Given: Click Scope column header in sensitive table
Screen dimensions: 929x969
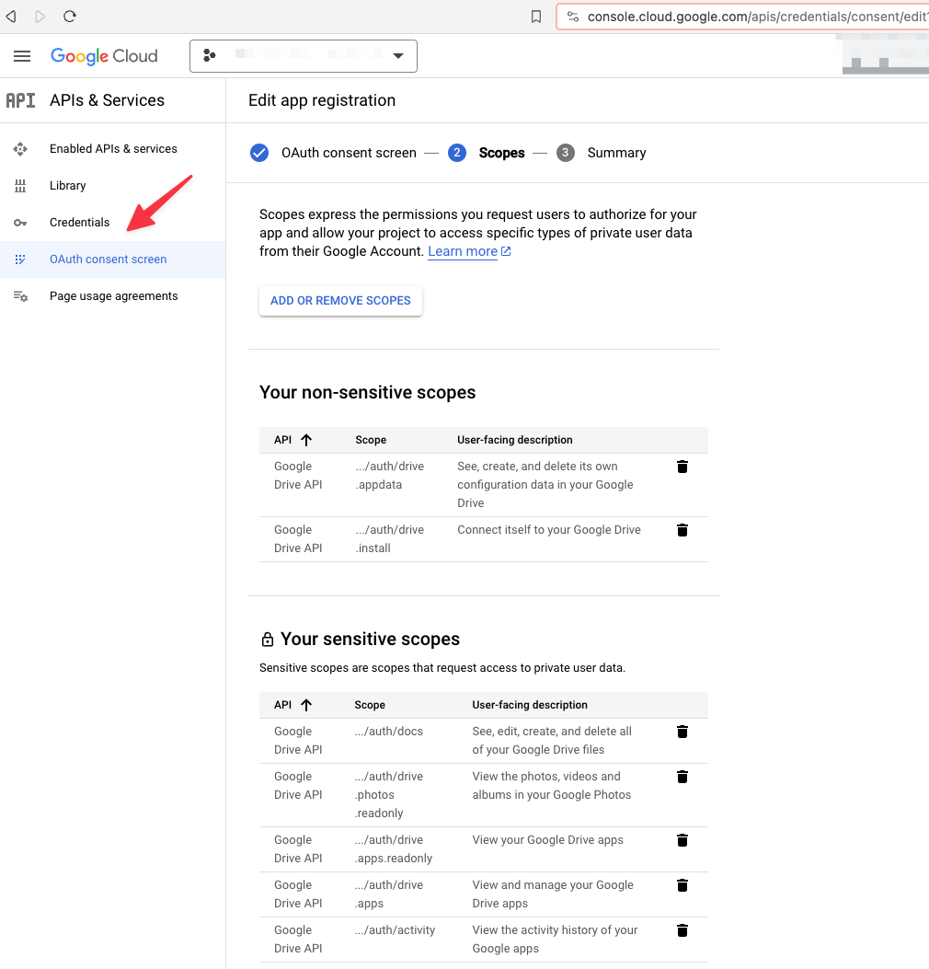Looking at the screenshot, I should 370,705.
